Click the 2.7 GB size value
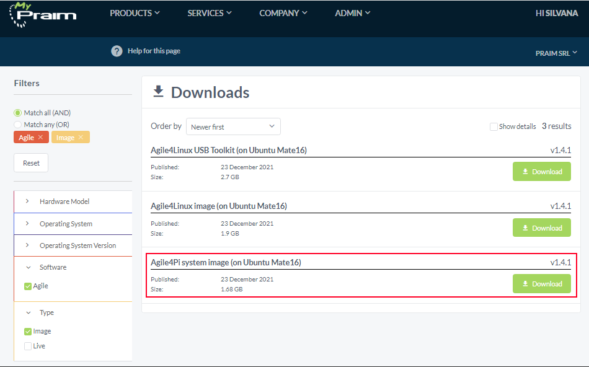Viewport: 589px width, 367px height. [230, 177]
